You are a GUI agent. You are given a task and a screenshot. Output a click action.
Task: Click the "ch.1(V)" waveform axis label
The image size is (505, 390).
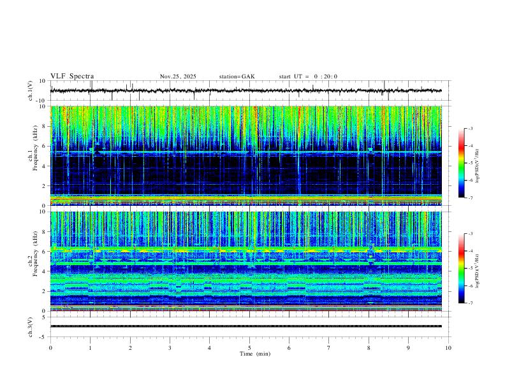pyautogui.click(x=30, y=90)
